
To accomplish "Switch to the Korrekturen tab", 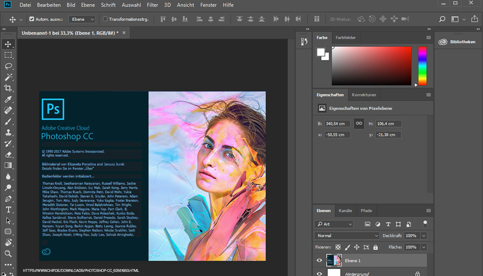I will (x=365, y=95).
